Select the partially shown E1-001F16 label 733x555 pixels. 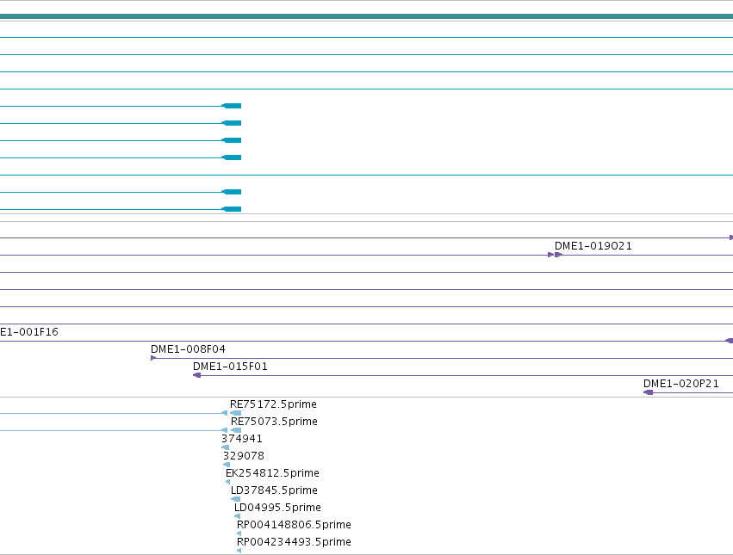[x=29, y=331]
